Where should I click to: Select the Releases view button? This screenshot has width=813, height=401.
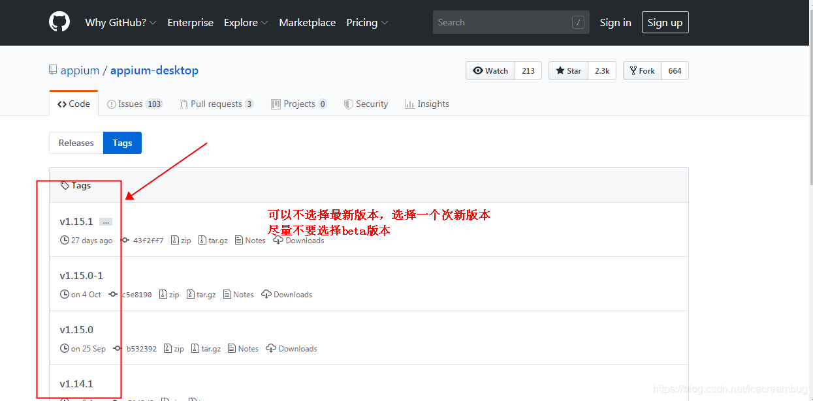point(76,143)
